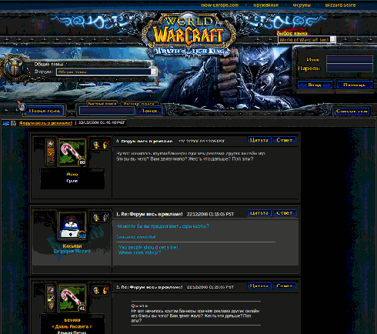The image size is (377, 334).
Task: Click the Blizzard badge on the snowman avatar
Action: [82, 235]
